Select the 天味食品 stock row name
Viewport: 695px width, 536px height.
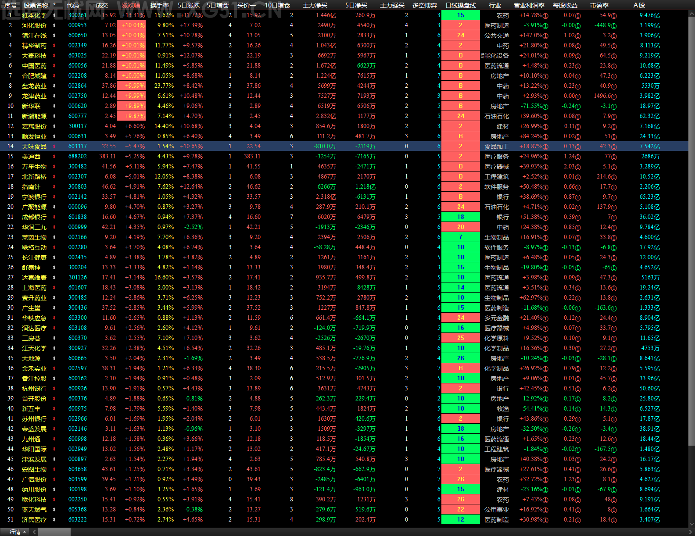click(x=34, y=147)
